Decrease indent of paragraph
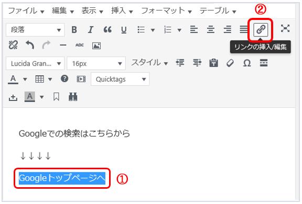302x204 pixels. (180, 63)
